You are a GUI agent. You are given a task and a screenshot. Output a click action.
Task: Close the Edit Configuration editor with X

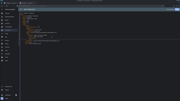(21, 9)
